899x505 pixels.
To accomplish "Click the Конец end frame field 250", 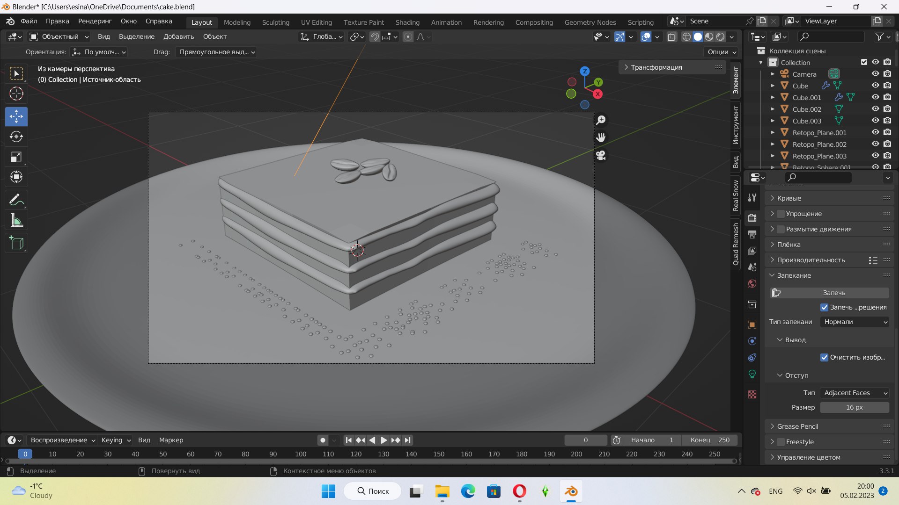I will click(709, 440).
